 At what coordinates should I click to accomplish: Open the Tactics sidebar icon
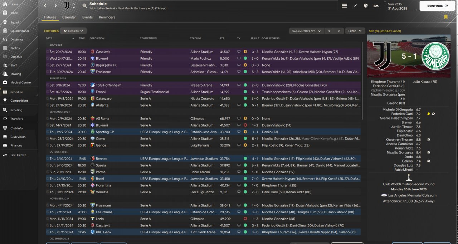click(5, 48)
